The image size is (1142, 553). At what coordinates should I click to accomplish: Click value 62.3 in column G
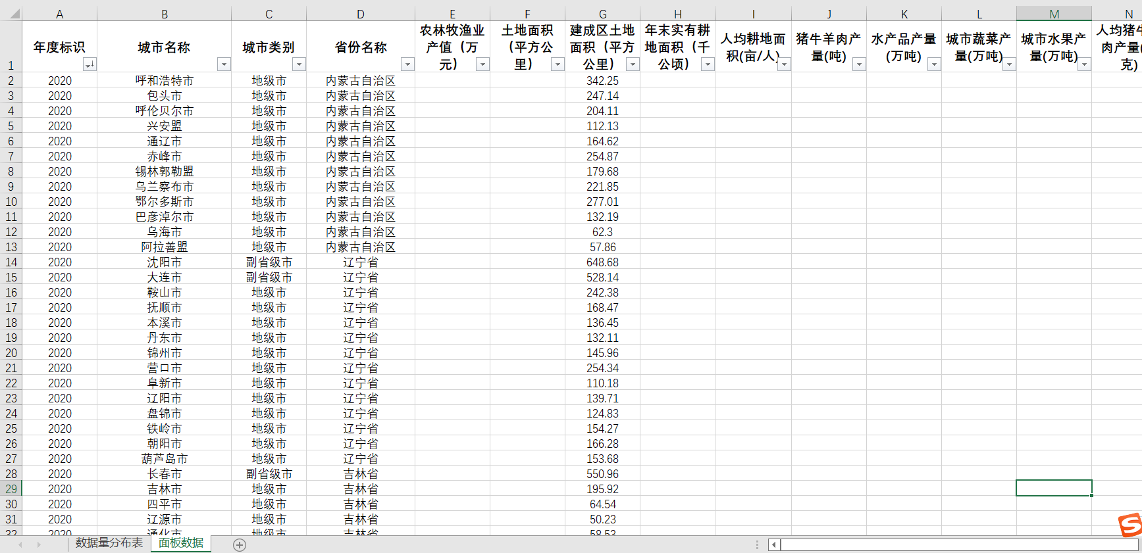pyautogui.click(x=602, y=232)
